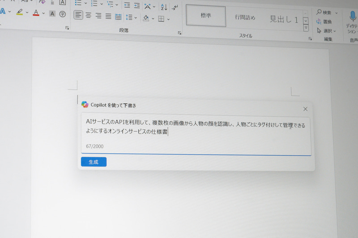Select the 見出し 1 style
This screenshot has height=238, width=358.
284,20
